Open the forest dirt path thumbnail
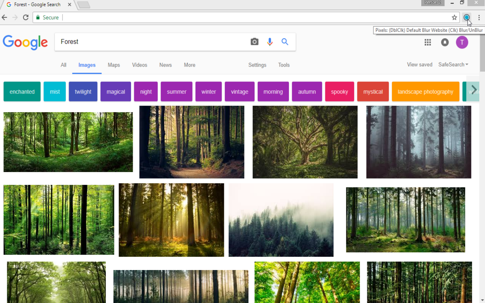Viewport: 485px width, 303px height. coord(192,142)
